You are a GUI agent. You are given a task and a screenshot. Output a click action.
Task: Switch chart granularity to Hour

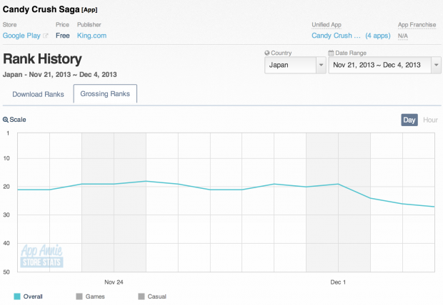(430, 120)
